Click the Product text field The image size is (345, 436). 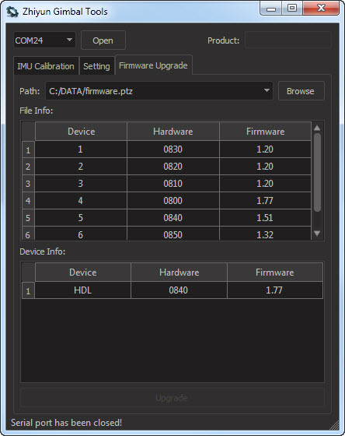click(288, 40)
